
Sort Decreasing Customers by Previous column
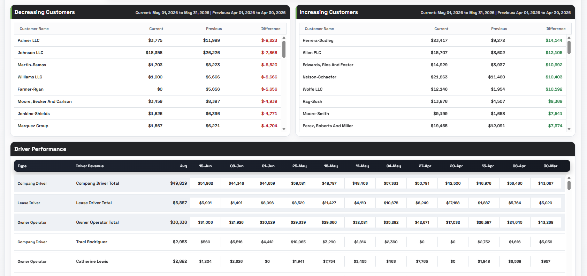(x=214, y=29)
